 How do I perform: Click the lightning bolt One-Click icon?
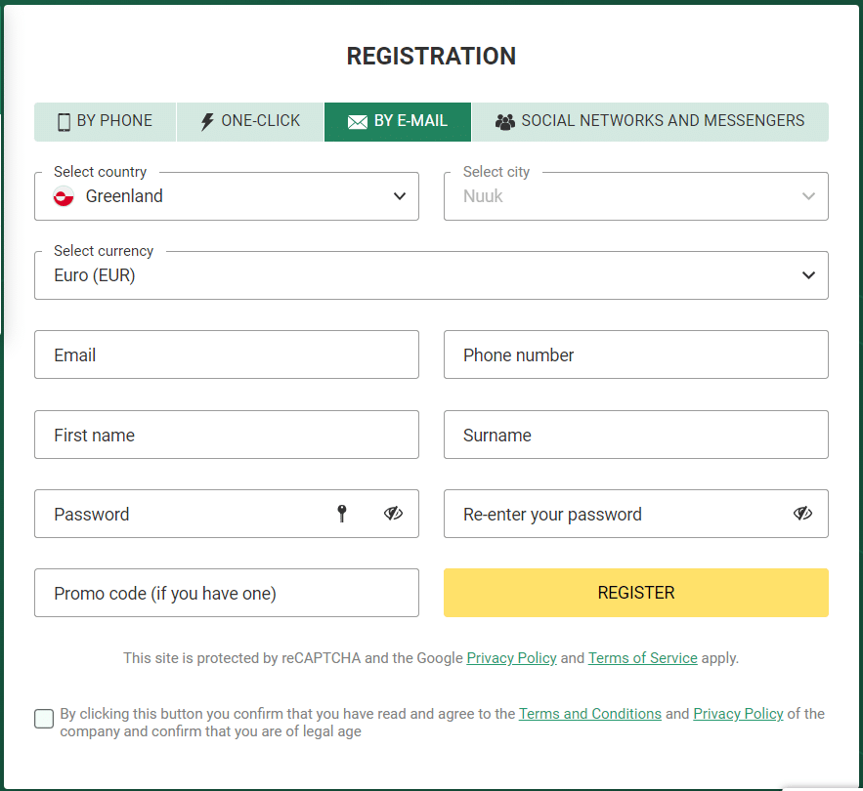click(x=207, y=121)
